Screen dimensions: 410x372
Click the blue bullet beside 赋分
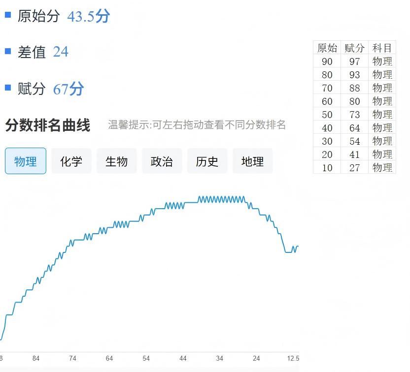click(8, 88)
